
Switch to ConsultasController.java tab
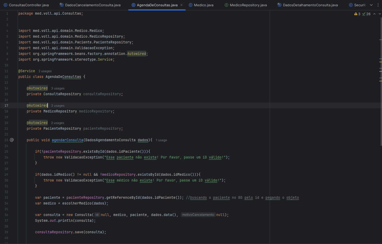pos(26,5)
